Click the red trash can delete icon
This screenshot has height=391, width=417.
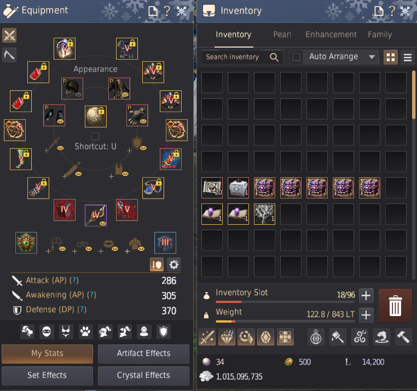click(395, 305)
